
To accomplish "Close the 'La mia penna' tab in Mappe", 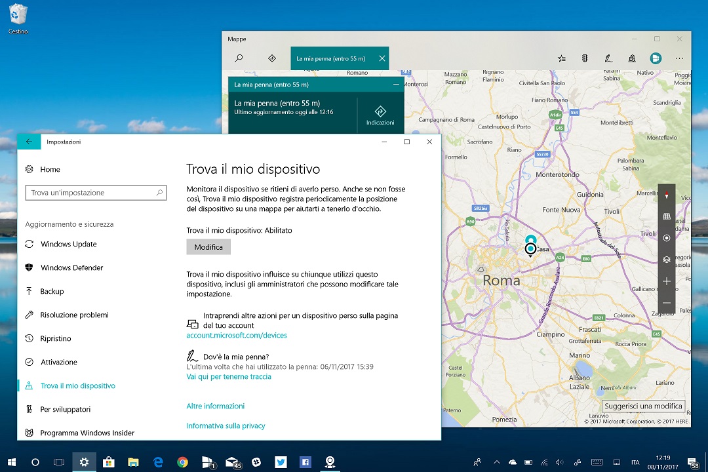I will tap(382, 58).
